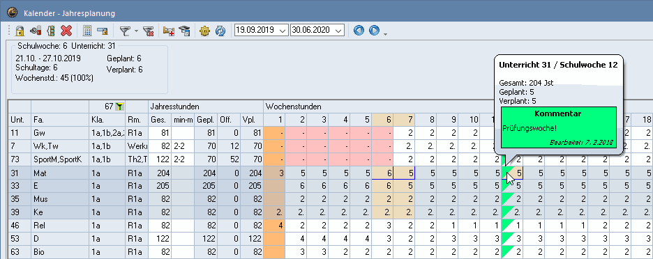Viewport: 653px width, 259px height.
Task: Click the Gepl. column header
Action: pyautogui.click(x=206, y=120)
